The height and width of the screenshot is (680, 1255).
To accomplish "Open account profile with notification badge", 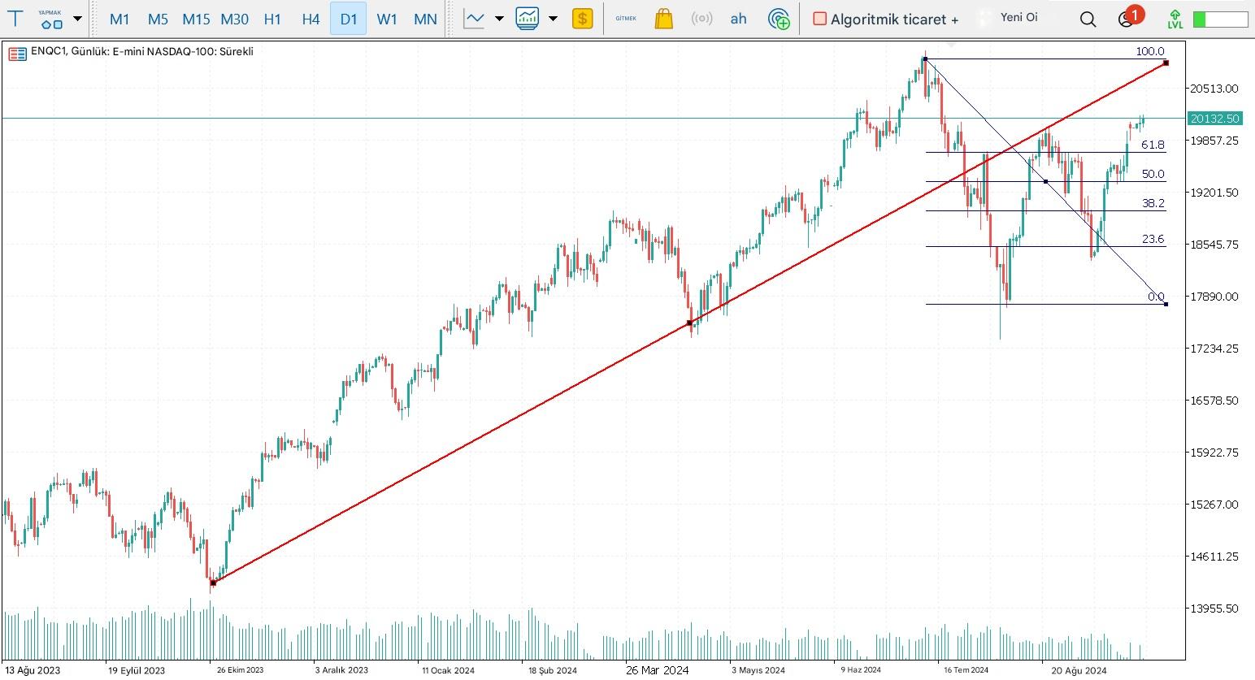I will [x=1127, y=18].
